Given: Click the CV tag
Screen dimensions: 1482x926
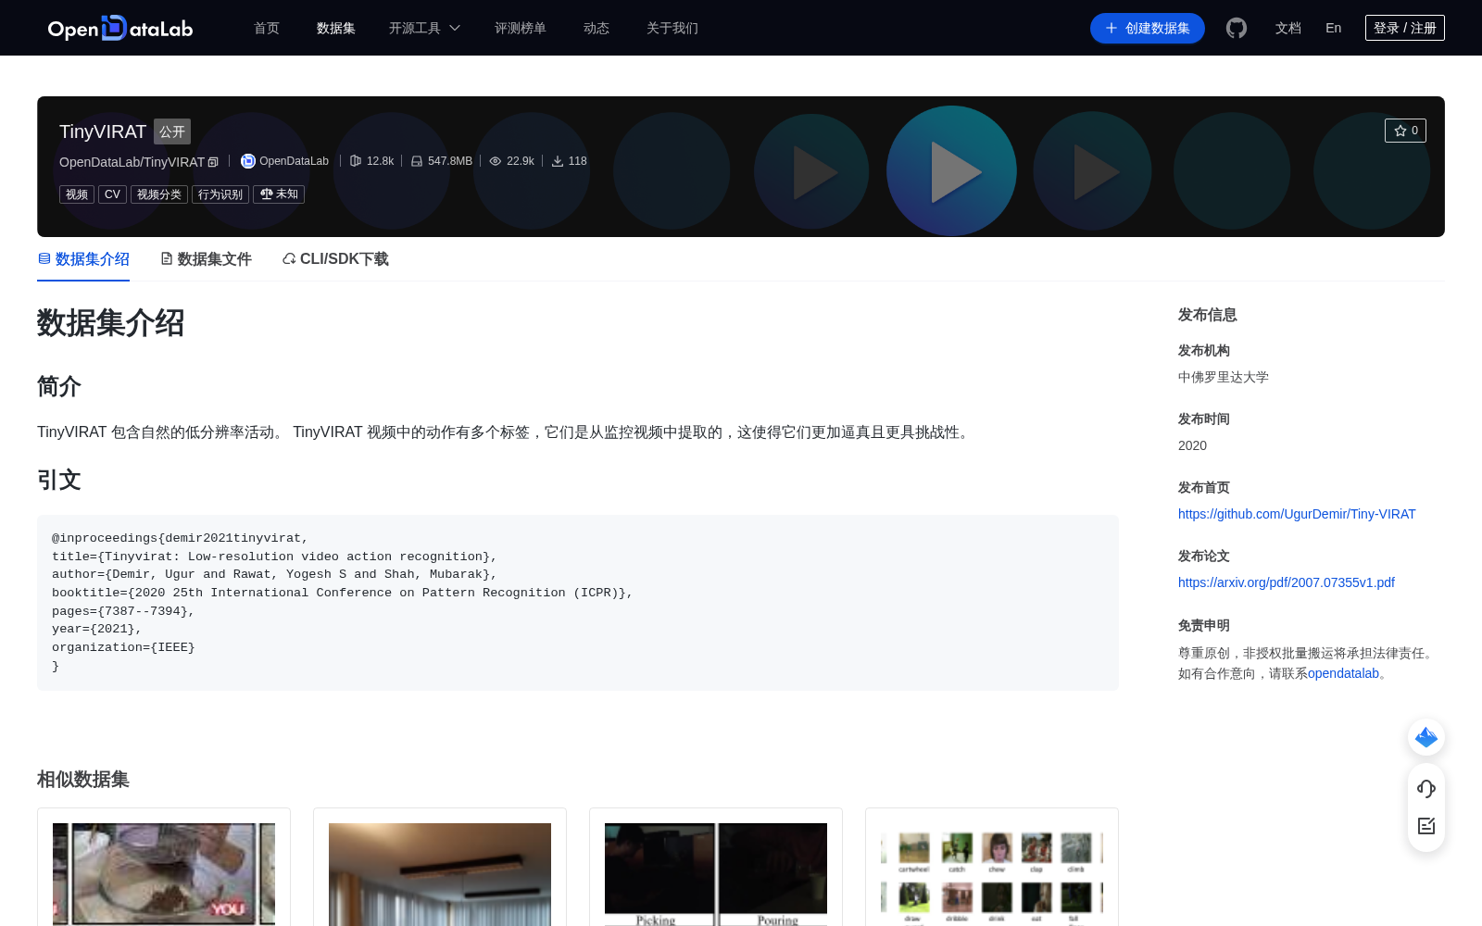Looking at the screenshot, I should [x=112, y=194].
